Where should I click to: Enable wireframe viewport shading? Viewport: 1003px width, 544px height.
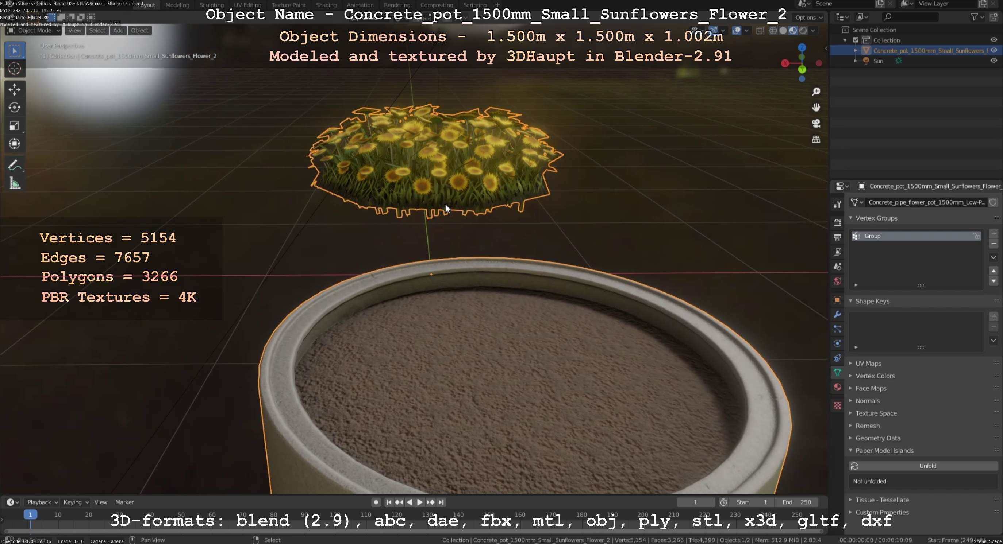[x=773, y=30]
